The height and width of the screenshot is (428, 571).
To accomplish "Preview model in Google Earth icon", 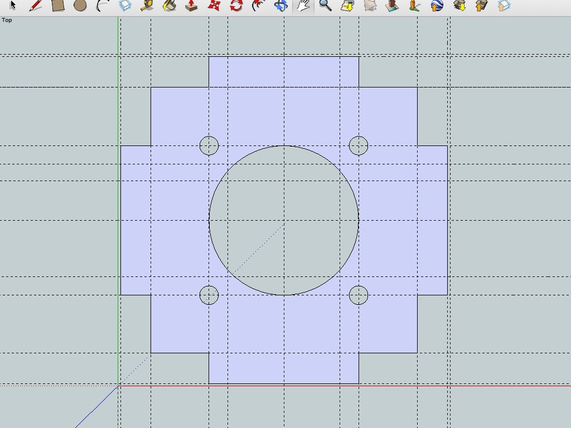I will tap(437, 5).
